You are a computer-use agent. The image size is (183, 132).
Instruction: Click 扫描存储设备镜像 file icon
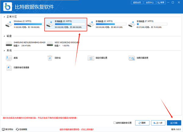pos(9,68)
